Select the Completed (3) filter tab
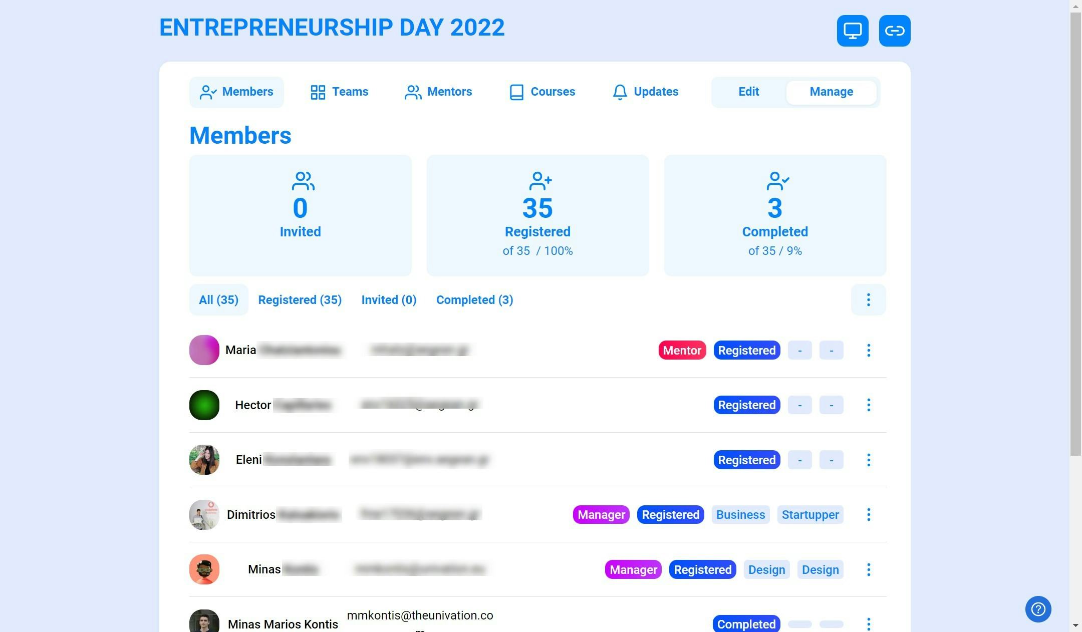The height and width of the screenshot is (632, 1082). click(474, 299)
